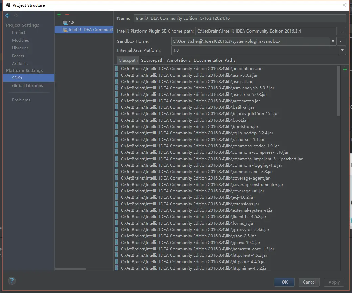Select the commons-codec-1.9.jar row
Image resolution: width=352 pixels, height=293 pixels.
[x=226, y=146]
